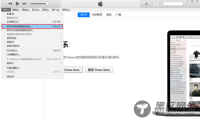The width and height of the screenshot is (200, 119).
Task: Click the previous track rewind icon
Action: (10, 4)
